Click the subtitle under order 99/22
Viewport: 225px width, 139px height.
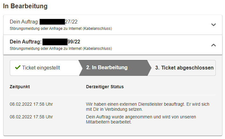[61, 49]
